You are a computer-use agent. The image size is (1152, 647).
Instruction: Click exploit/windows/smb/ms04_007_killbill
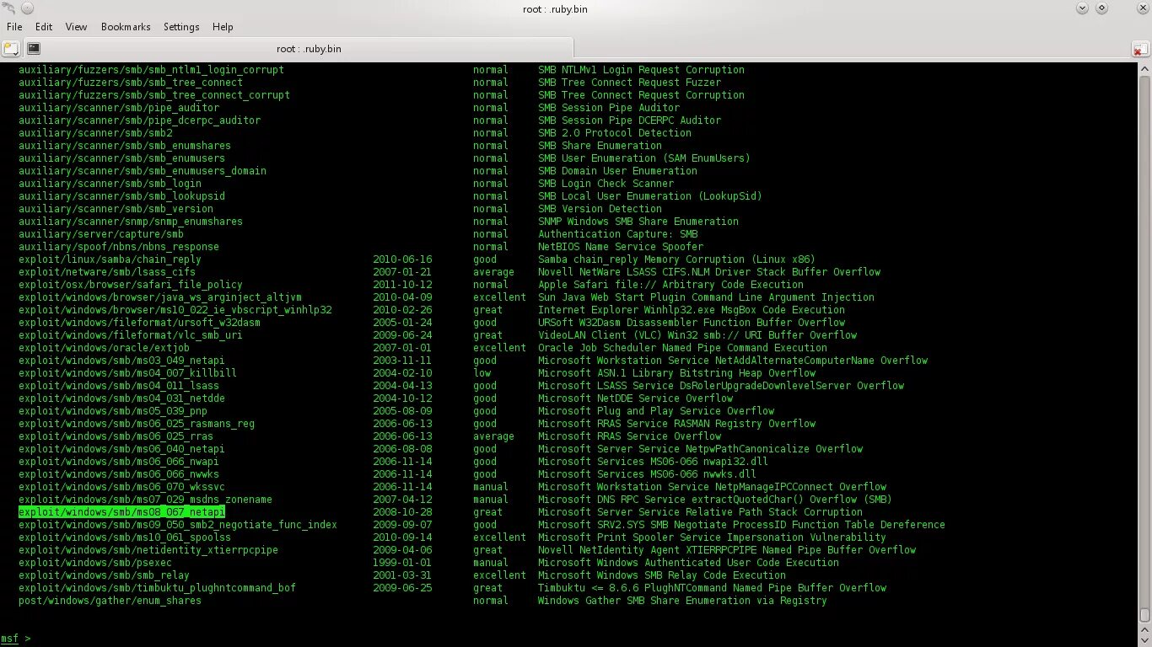point(127,373)
